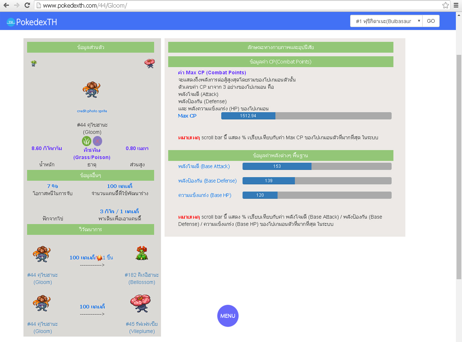Click the red หมายเหตุ note under Max CP
Viewport: 462px width, 342px height.
pyautogui.click(x=189, y=137)
